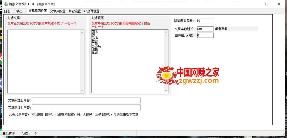Click down arrow of 过滤段落 scrollbar

pos(166,91)
